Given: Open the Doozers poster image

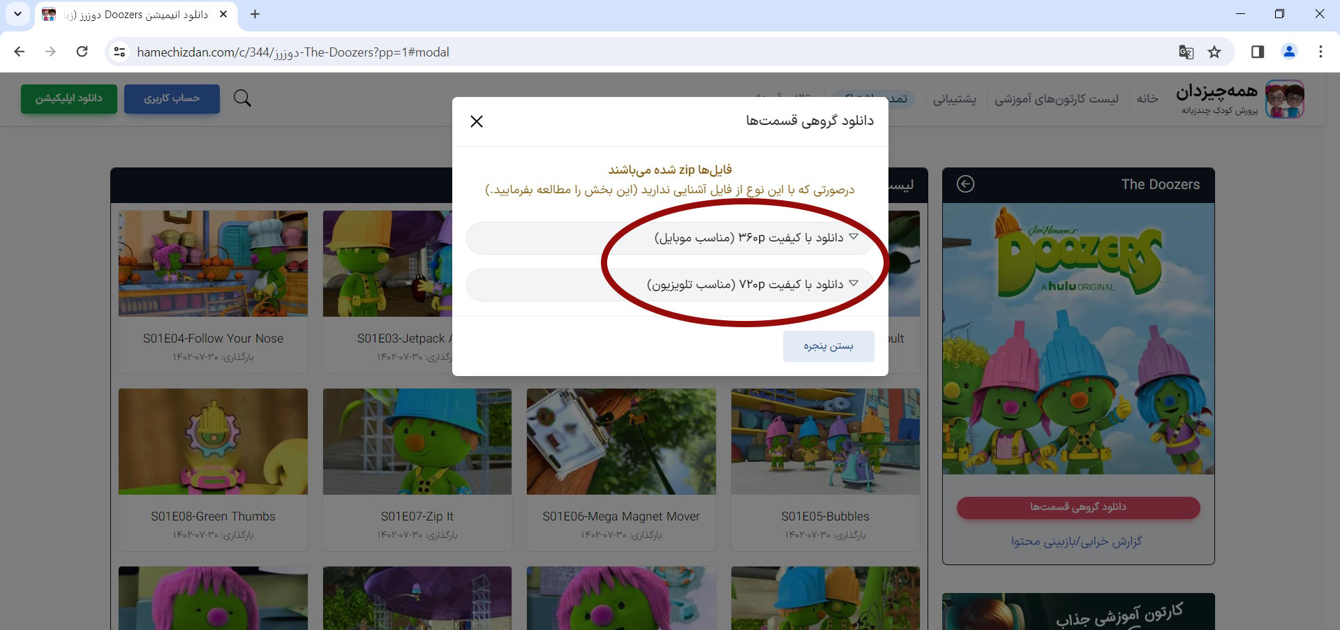Looking at the screenshot, I should [1078, 339].
